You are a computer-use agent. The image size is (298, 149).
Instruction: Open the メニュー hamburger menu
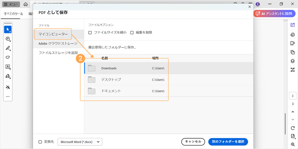pyautogui.click(x=11, y=4)
